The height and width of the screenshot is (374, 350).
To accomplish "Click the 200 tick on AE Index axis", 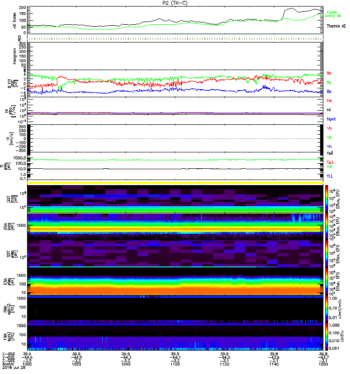I will (22, 7).
